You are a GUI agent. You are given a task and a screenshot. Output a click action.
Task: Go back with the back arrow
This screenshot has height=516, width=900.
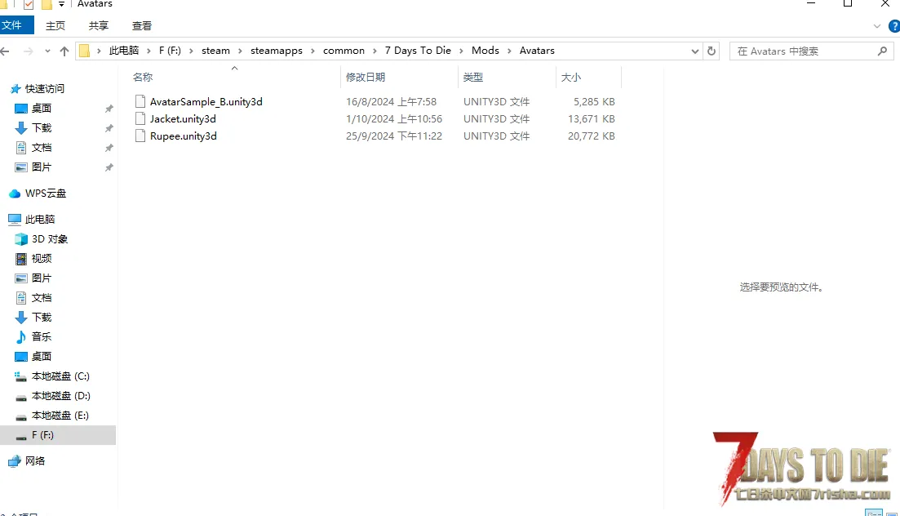pyautogui.click(x=6, y=51)
